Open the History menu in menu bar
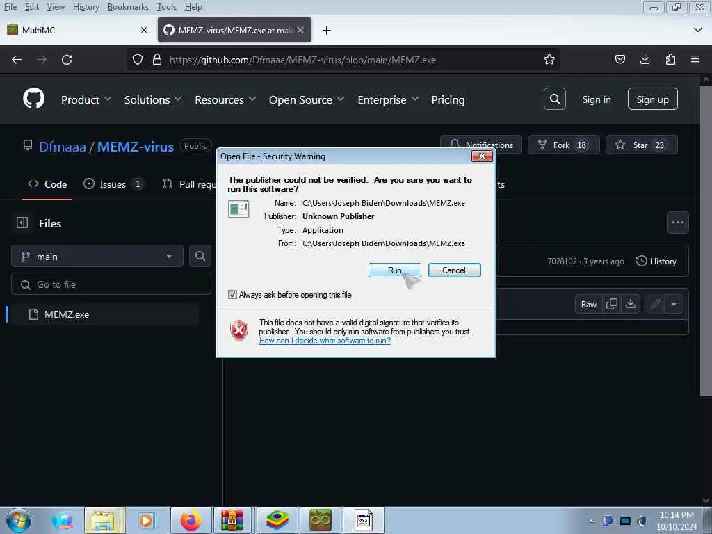The height and width of the screenshot is (534, 712). point(86,7)
